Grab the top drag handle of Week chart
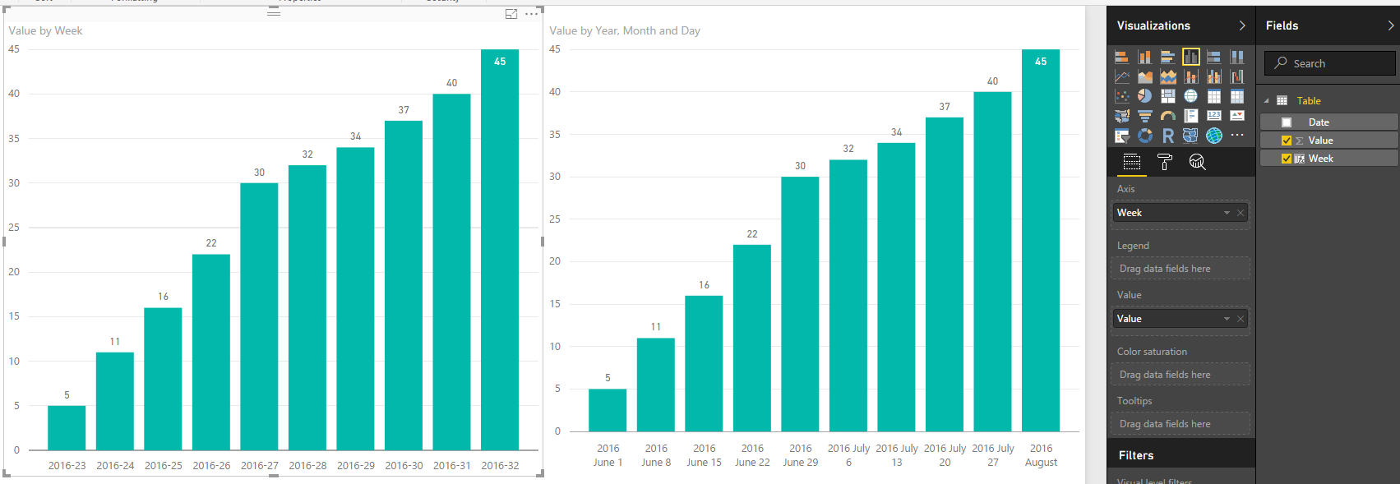Viewport: 1400px width, 484px height. coord(274,13)
